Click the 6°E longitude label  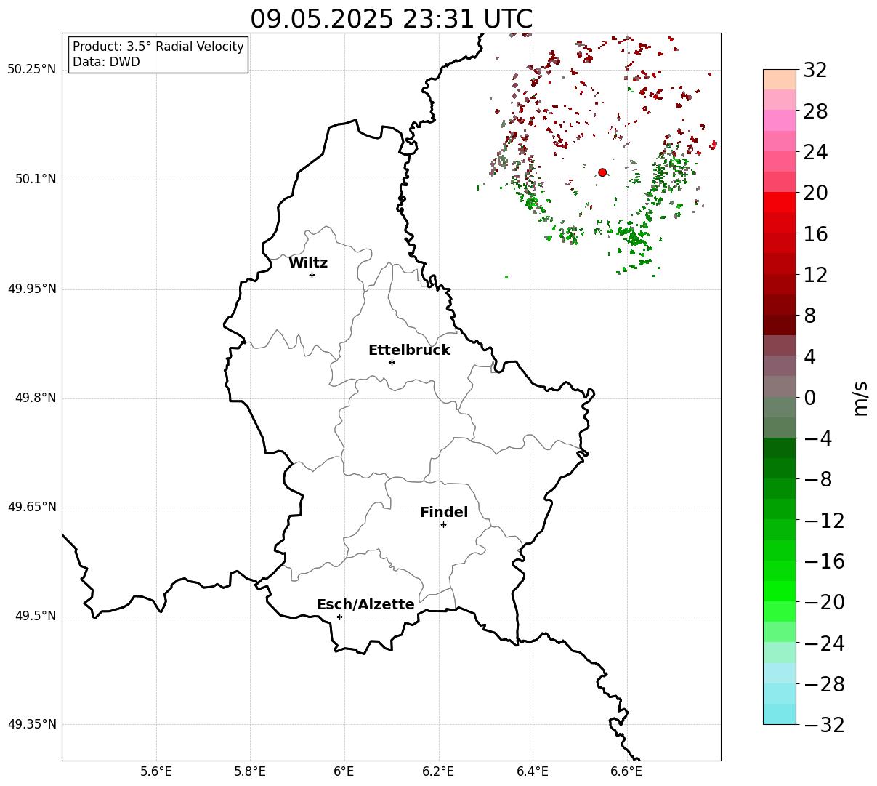click(x=344, y=771)
